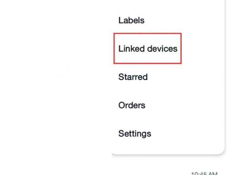
Task: Click the 10:45 AM chat timestamp
Action: click(x=204, y=174)
